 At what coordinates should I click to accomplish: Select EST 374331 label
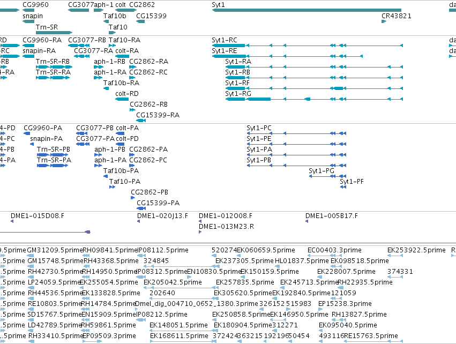[x=400, y=272]
